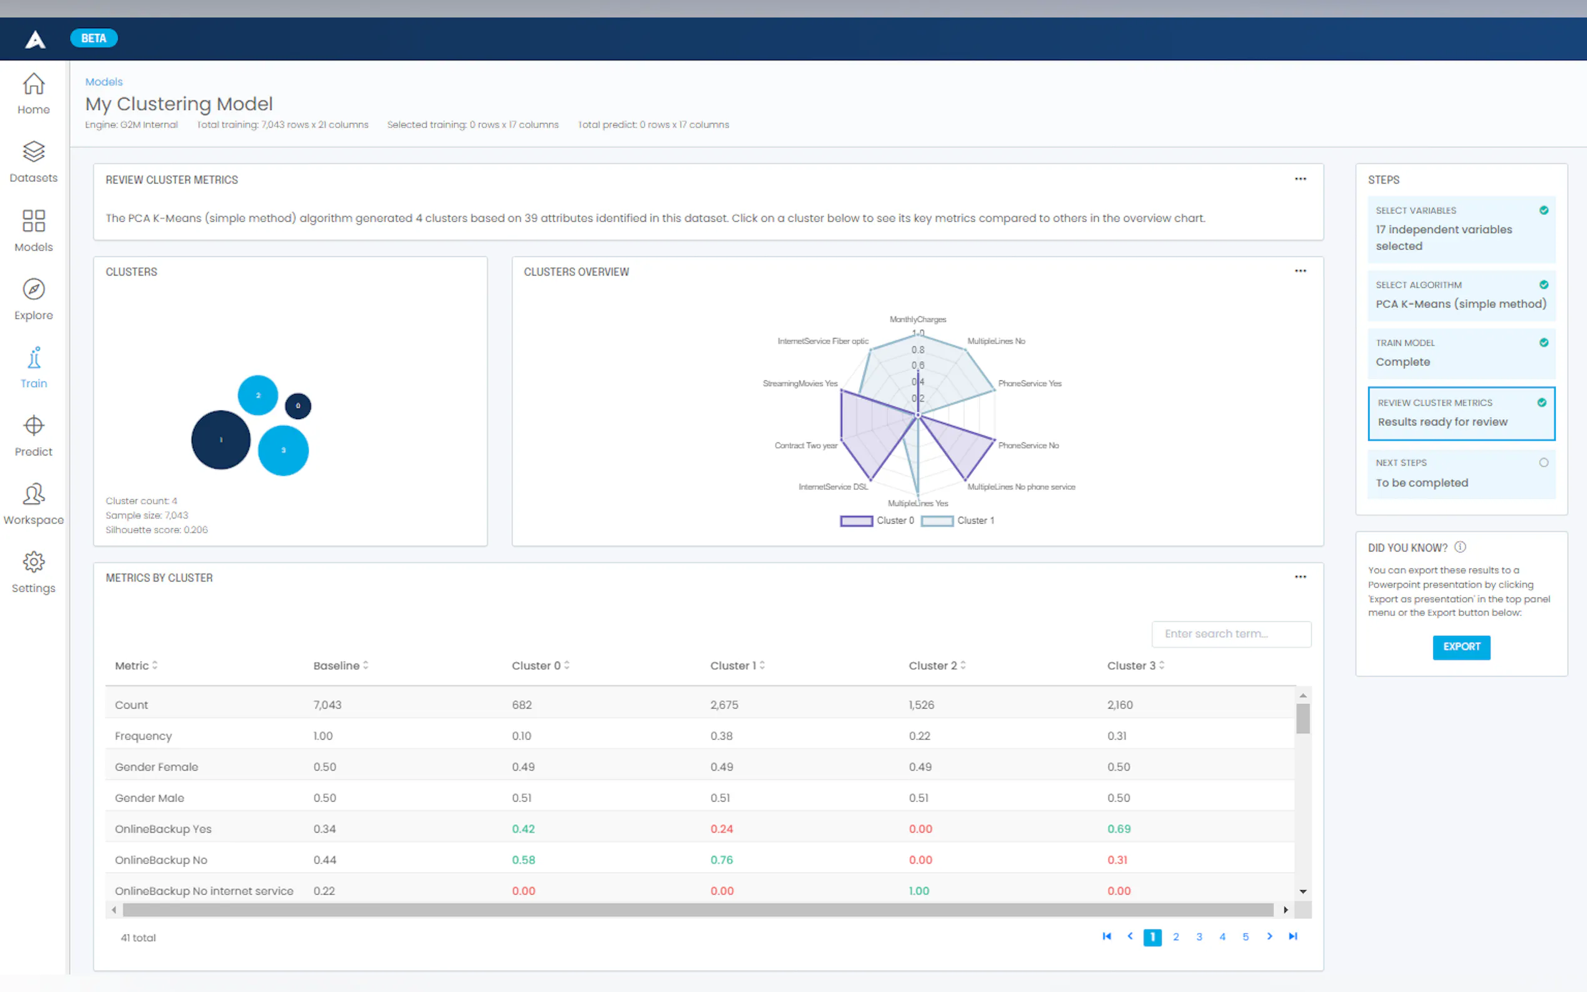The image size is (1587, 992).
Task: Open the Review Cluster Metrics options menu
Action: [x=1301, y=179]
